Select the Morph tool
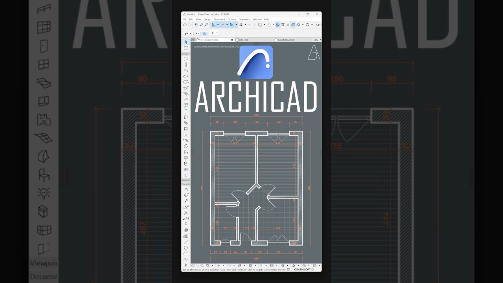 [186, 146]
